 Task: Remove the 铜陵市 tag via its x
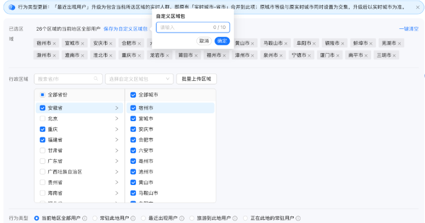point(342,43)
